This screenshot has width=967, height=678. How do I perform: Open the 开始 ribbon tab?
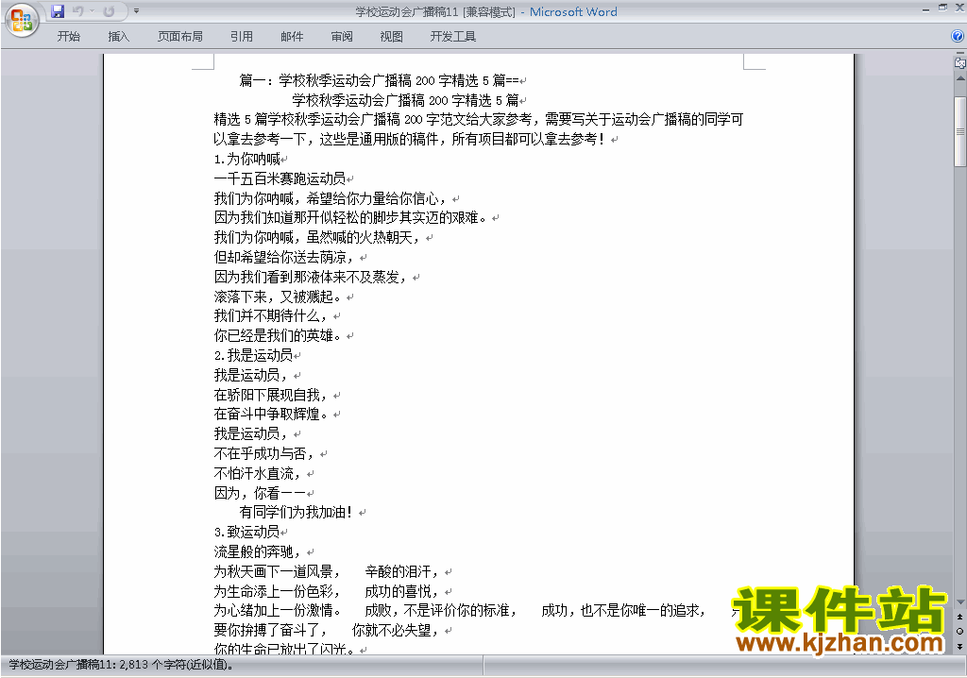click(x=68, y=37)
